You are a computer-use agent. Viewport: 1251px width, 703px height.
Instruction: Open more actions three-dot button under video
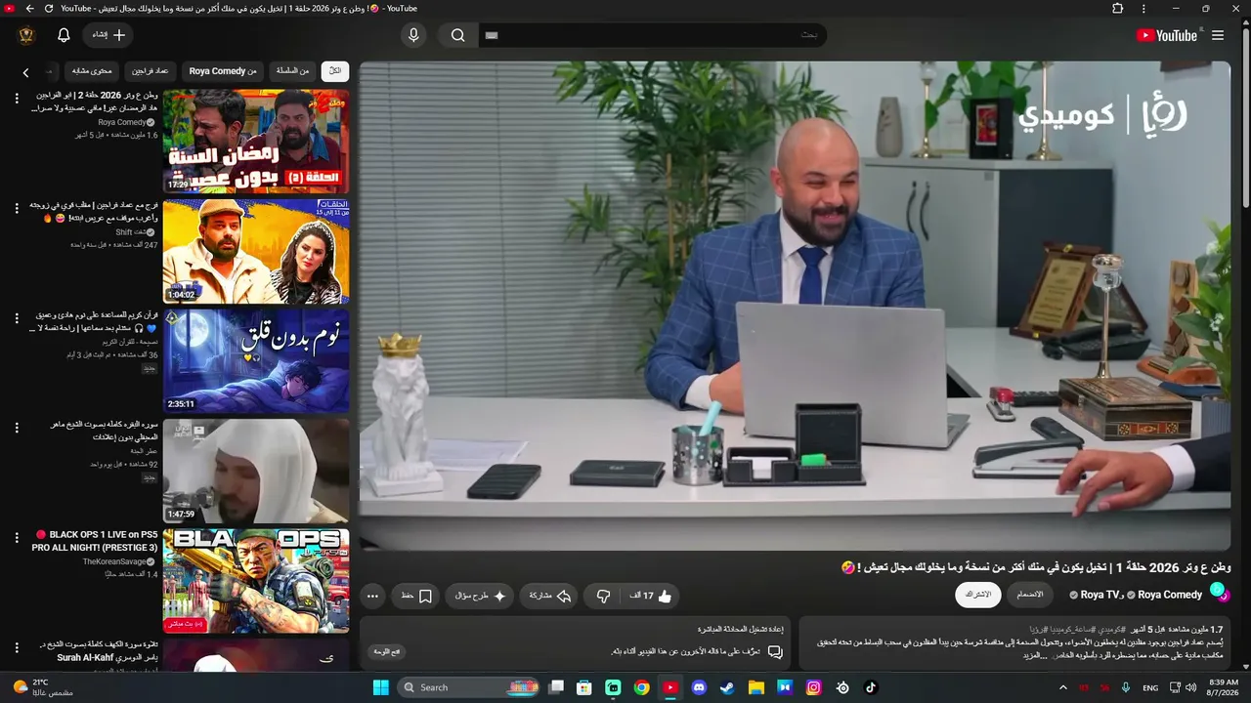point(372,596)
